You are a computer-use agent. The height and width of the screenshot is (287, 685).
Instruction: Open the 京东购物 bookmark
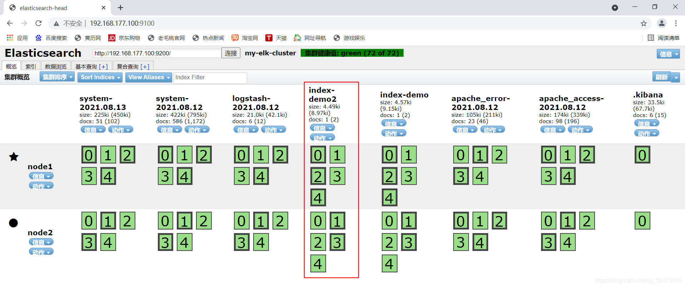pyautogui.click(x=124, y=38)
